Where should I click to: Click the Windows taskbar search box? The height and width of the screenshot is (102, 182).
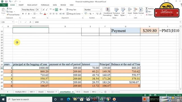click(29, 99)
